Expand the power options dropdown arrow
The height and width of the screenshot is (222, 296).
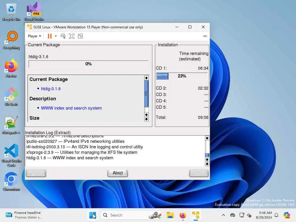pos(56,36)
